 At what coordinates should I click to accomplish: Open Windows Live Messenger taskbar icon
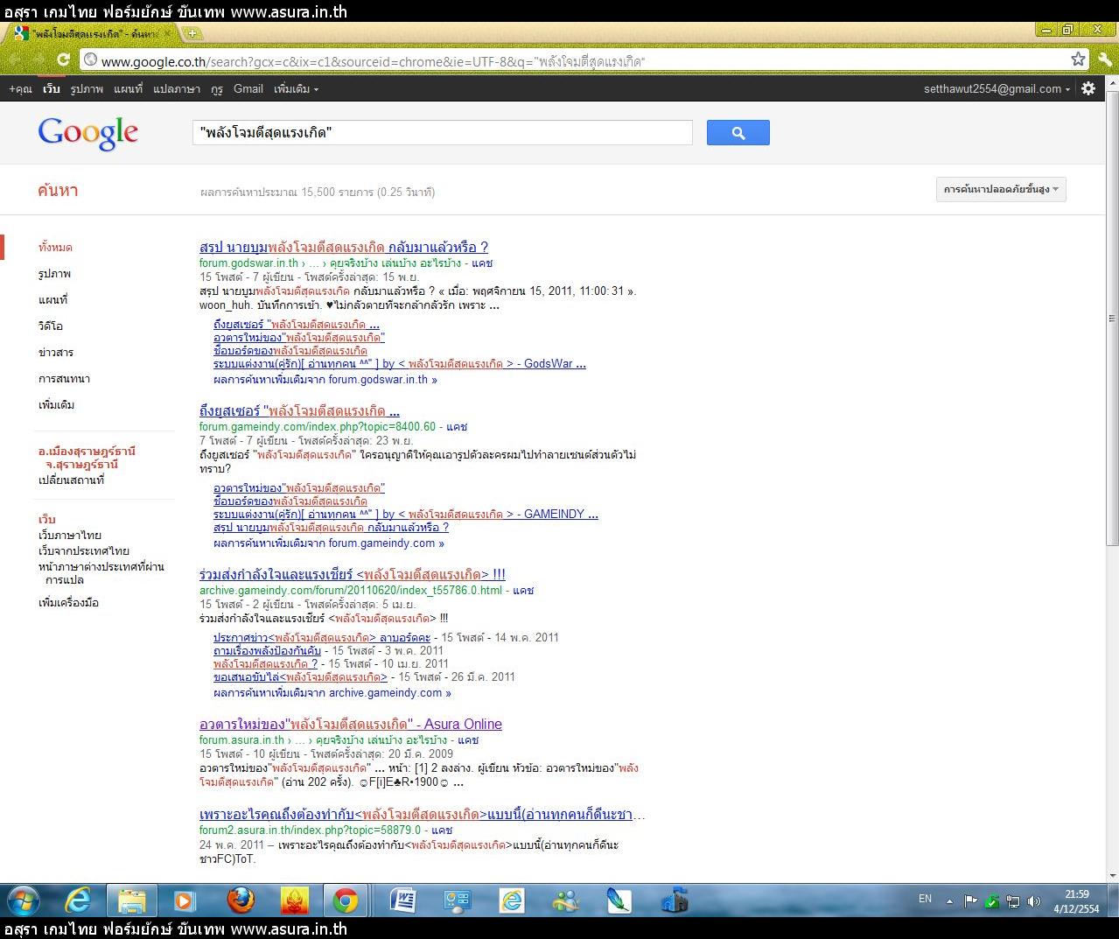coord(566,900)
